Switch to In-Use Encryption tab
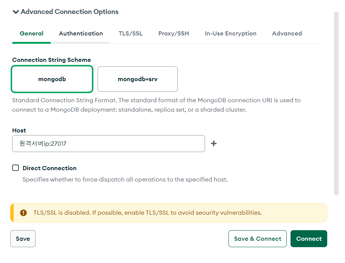Image resolution: width=345 pixels, height=263 pixels. point(231,34)
